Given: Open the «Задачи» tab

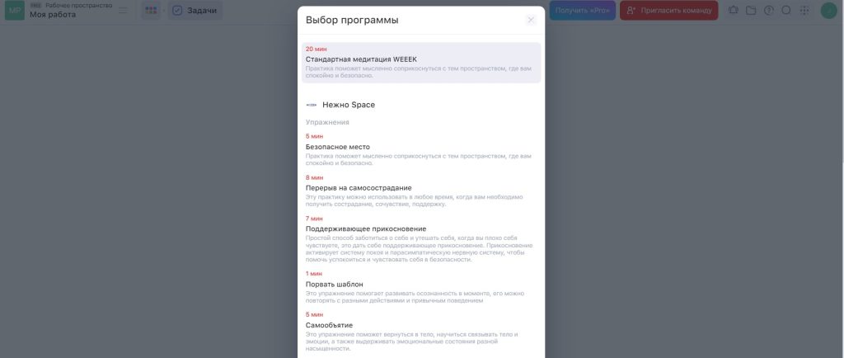Looking at the screenshot, I should pyautogui.click(x=195, y=10).
